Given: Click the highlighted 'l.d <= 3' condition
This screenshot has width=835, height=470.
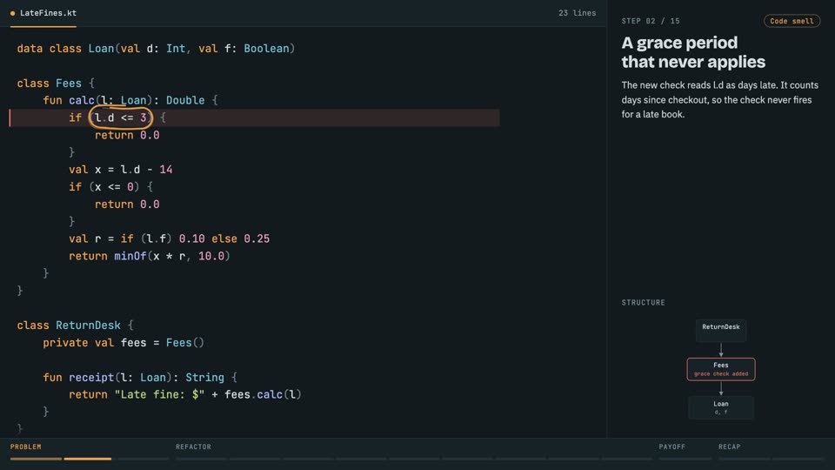Looking at the screenshot, I should (121, 117).
